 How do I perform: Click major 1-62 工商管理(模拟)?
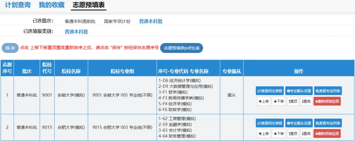point(177,119)
